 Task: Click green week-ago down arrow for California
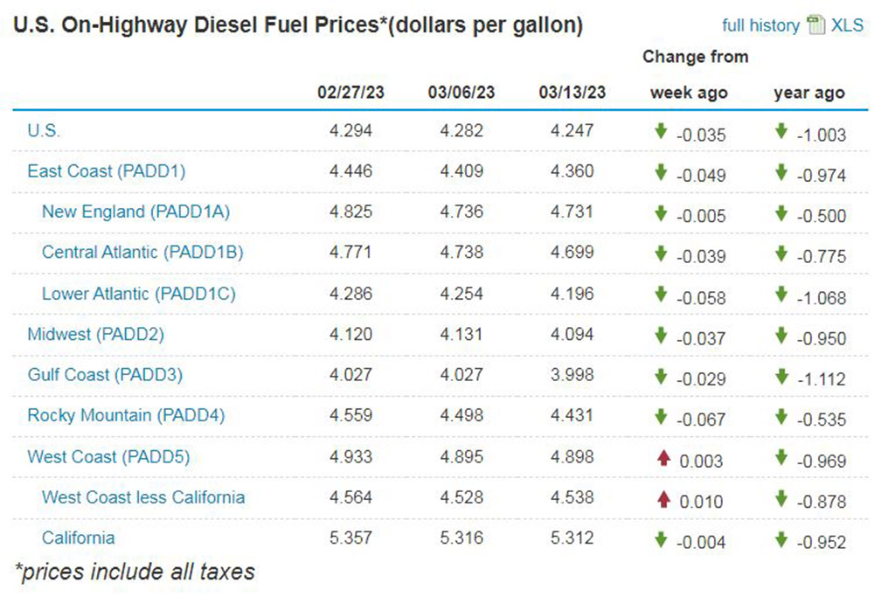(661, 538)
